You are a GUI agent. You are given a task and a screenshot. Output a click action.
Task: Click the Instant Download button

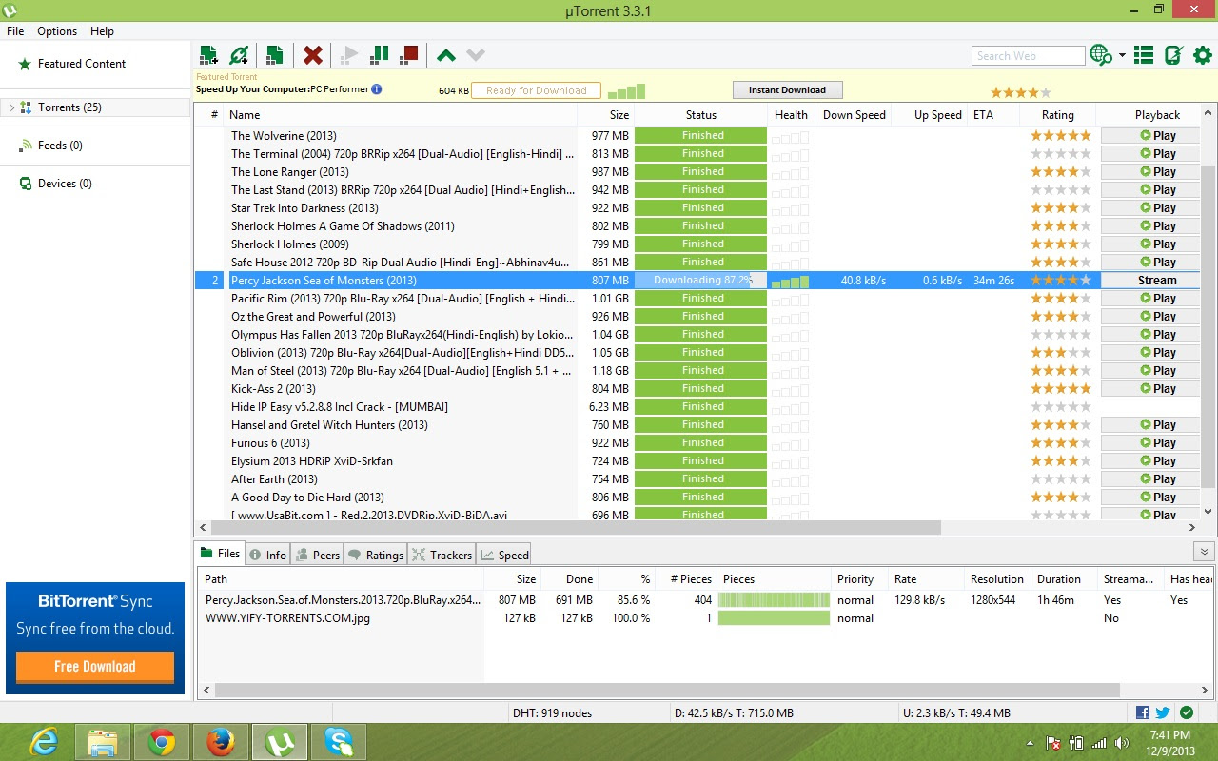coord(787,89)
